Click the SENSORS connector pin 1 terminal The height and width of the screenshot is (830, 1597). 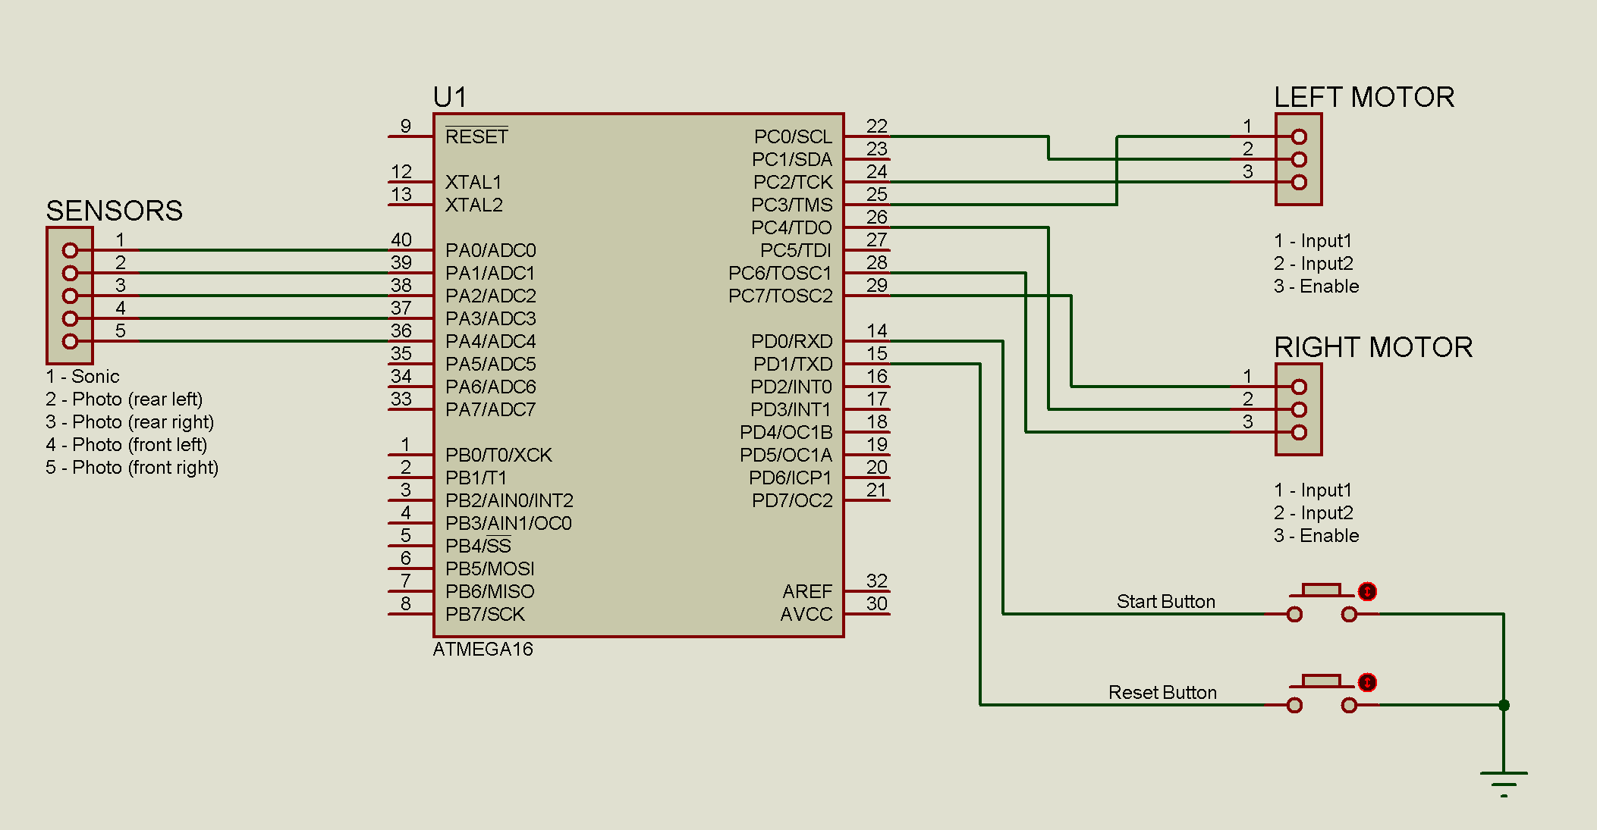pos(70,250)
